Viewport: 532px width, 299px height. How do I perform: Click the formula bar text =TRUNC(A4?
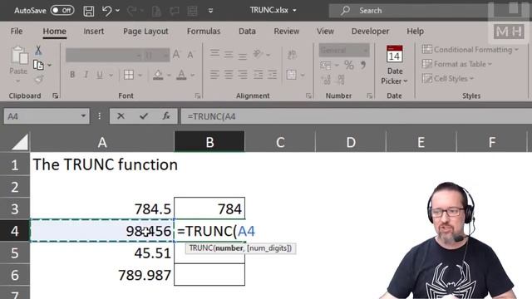[x=211, y=116]
